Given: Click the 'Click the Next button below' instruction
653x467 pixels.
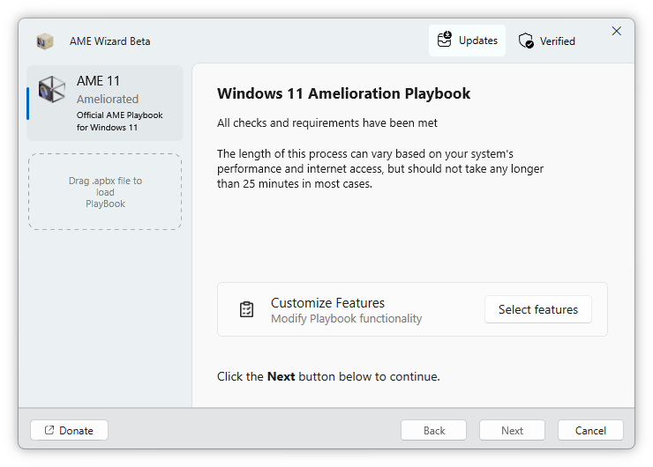Looking at the screenshot, I should click(328, 376).
